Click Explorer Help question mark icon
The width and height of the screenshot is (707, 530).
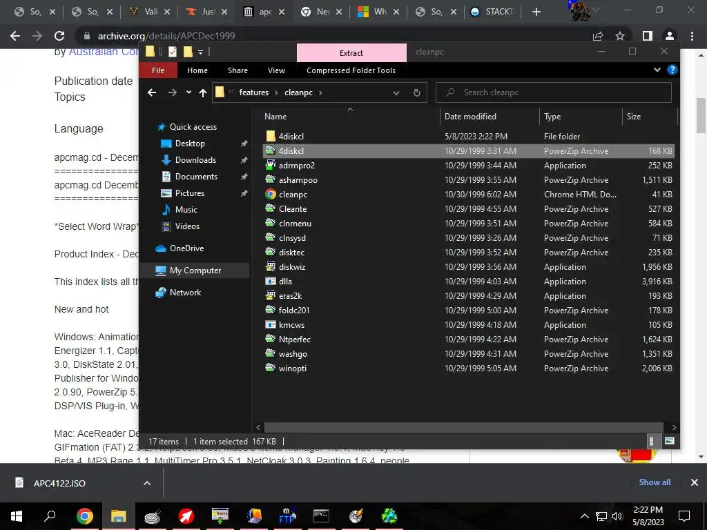tap(672, 70)
